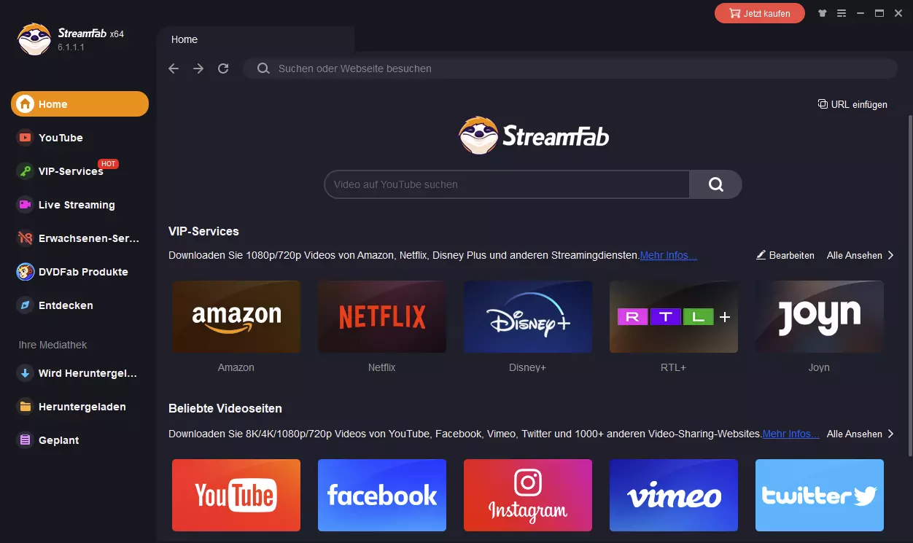913x543 pixels.
Task: Open Erwachsenen-Services label in the sidebar
Action: coord(89,238)
